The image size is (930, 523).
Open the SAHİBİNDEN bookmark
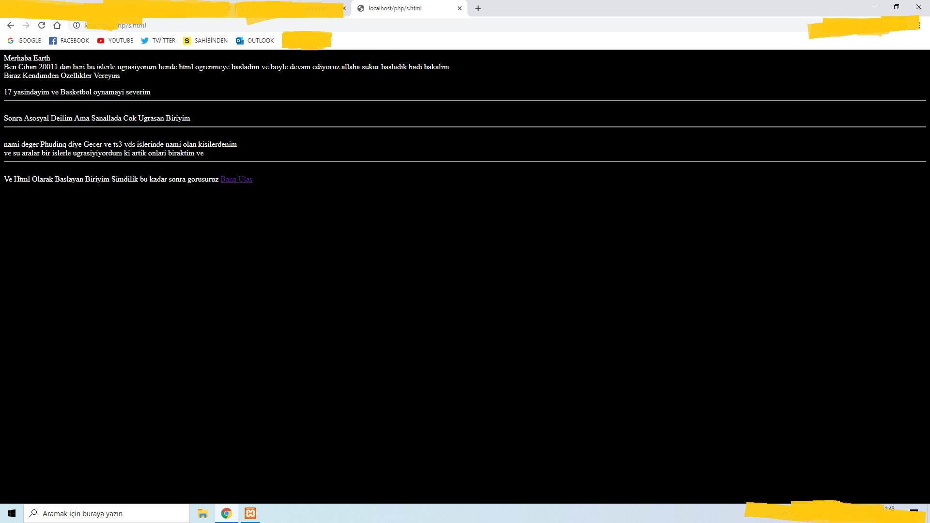coord(205,41)
